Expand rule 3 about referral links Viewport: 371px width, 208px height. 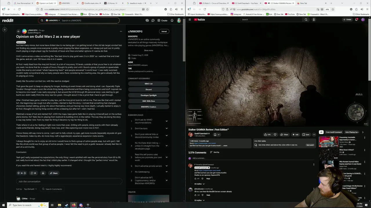pyautogui.click(x=166, y=135)
